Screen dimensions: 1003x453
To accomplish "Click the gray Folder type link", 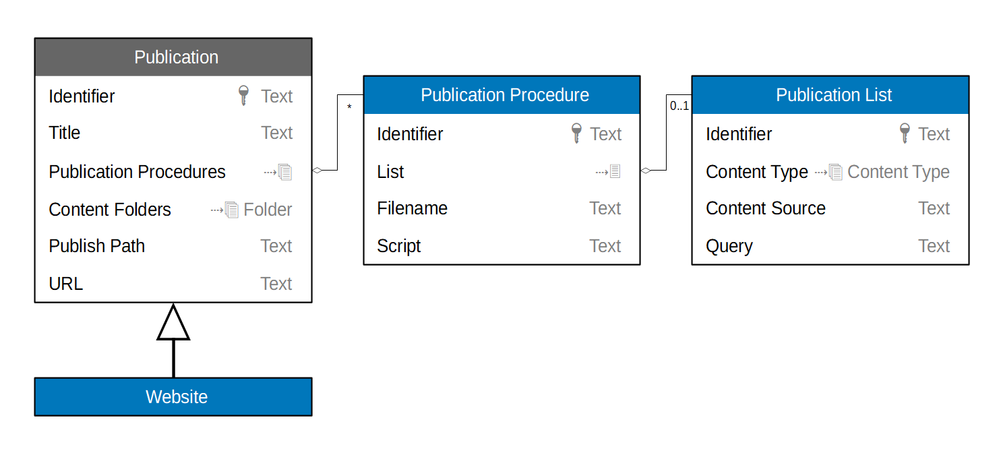I will pyautogui.click(x=268, y=210).
